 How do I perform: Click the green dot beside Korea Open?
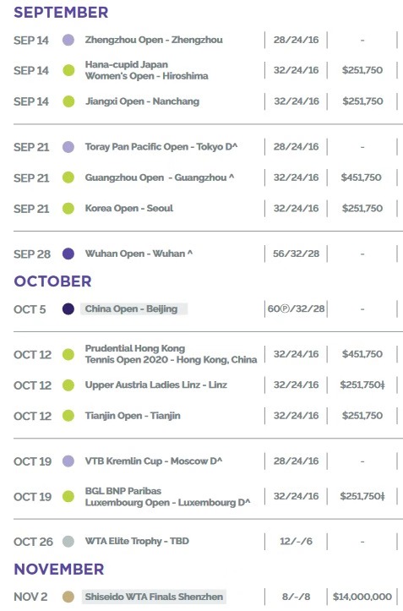tap(68, 209)
